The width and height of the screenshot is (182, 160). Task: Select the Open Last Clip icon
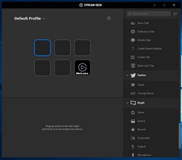click(133, 66)
